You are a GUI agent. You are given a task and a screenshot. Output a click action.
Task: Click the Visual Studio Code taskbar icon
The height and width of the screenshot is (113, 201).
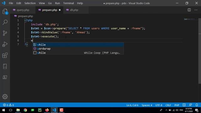click(x=54, y=110)
